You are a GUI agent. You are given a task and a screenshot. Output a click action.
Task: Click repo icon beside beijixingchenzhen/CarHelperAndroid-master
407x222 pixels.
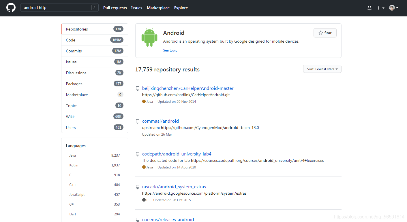[138, 89]
